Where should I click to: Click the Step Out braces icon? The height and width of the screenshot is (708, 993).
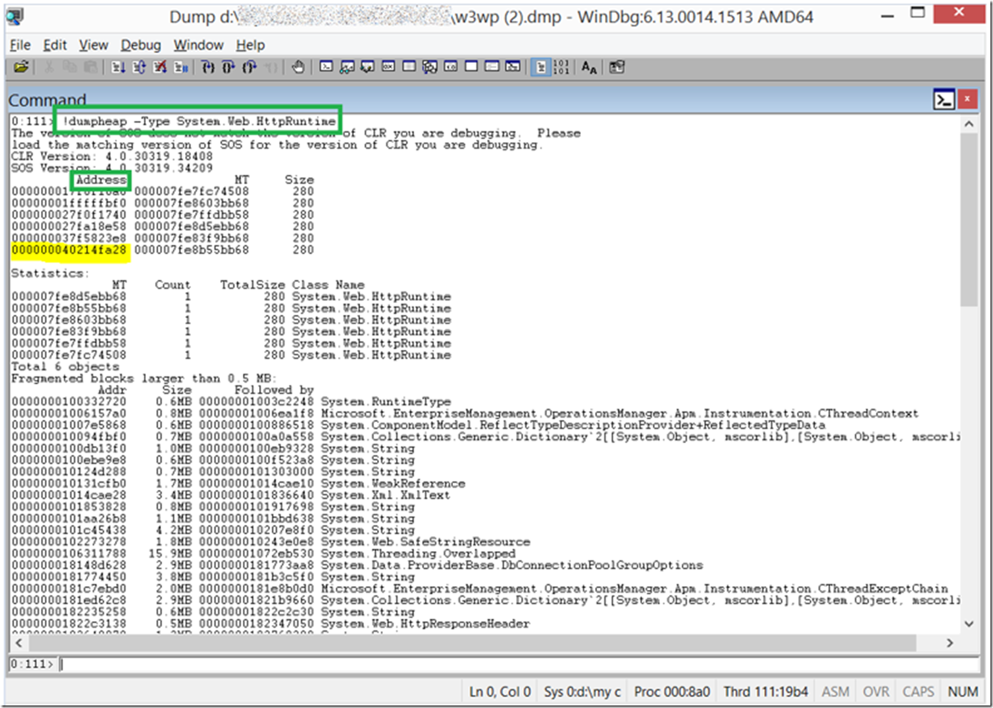250,67
